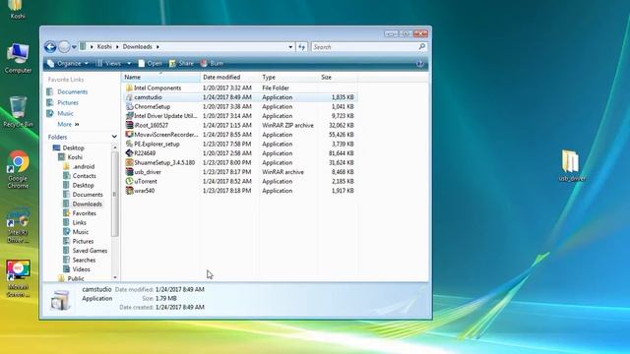Open the recent pages dropdown arrow
Viewport: 630px width, 354px height.
pyautogui.click(x=74, y=47)
